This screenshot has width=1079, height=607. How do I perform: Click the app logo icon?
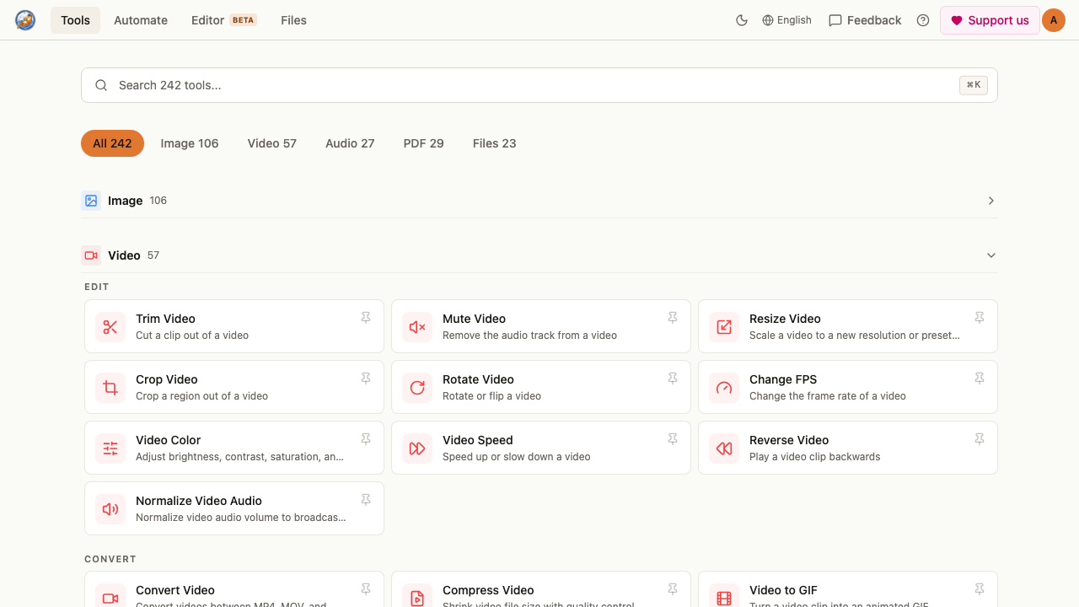25,20
